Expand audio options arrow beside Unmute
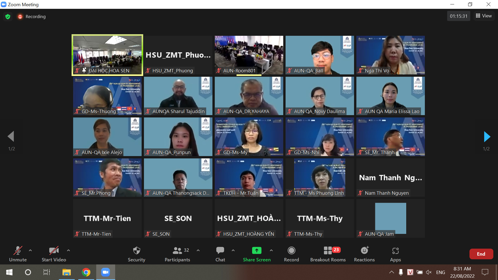The width and height of the screenshot is (498, 280). coord(30,250)
